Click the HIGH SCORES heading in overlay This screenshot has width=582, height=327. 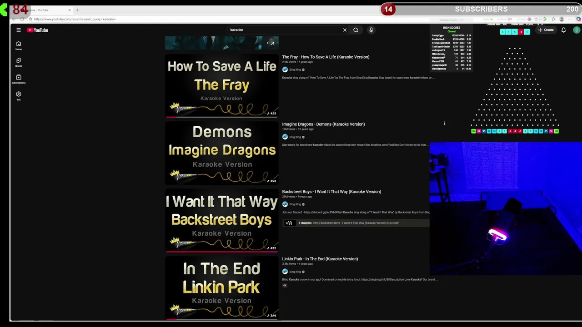(x=452, y=28)
